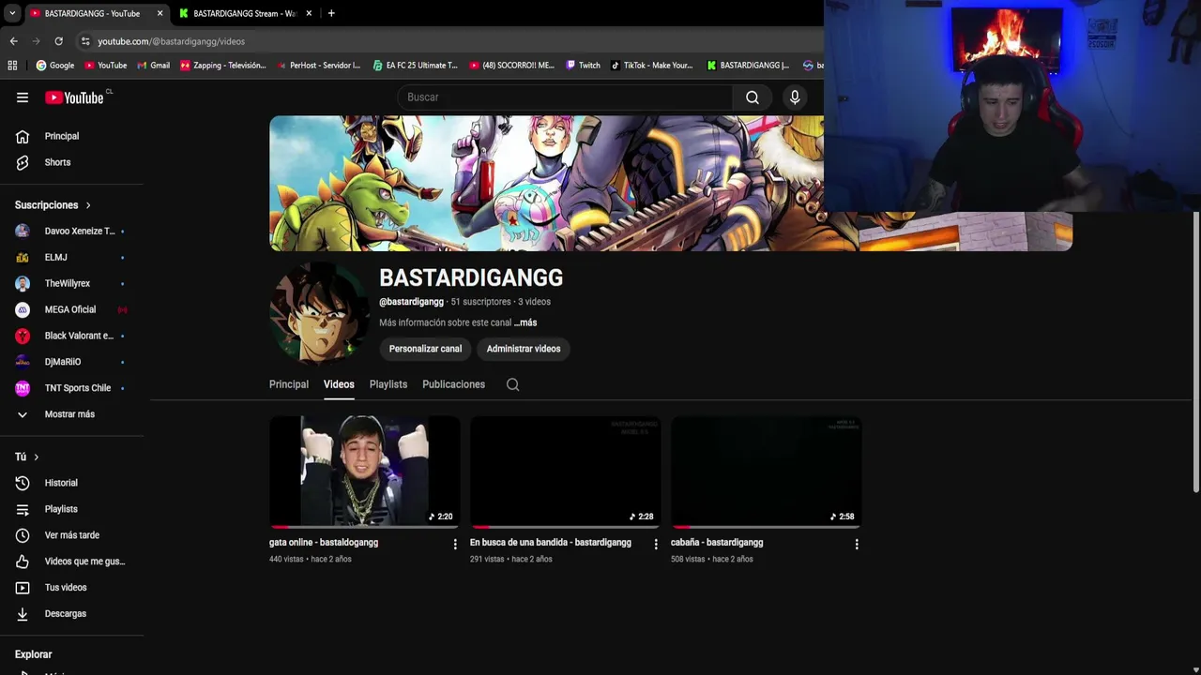Open Google bookmark
1201x675 pixels.
[x=55, y=66]
